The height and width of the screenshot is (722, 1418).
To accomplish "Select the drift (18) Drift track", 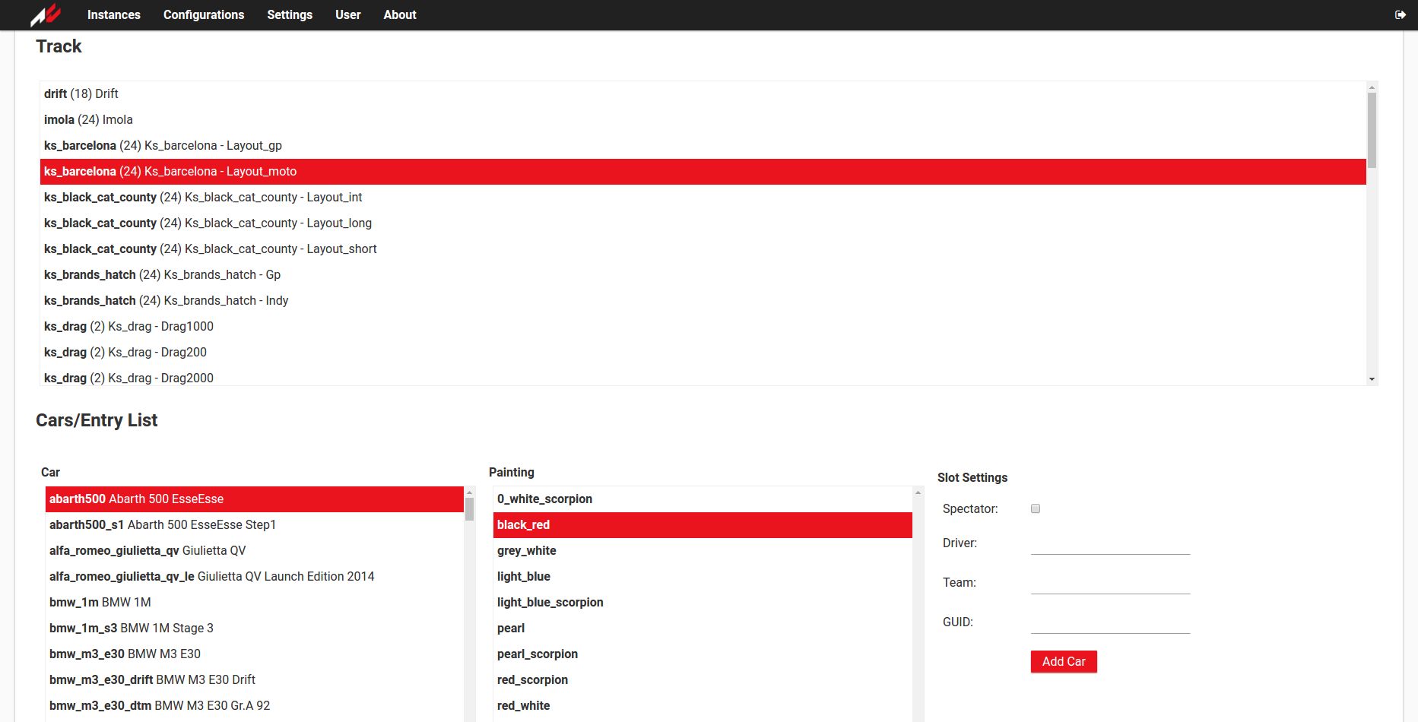I will tap(703, 94).
